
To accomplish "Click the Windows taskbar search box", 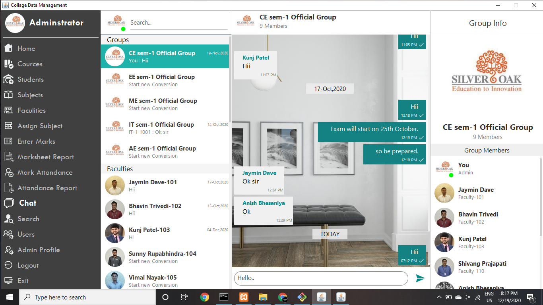I will [87, 297].
